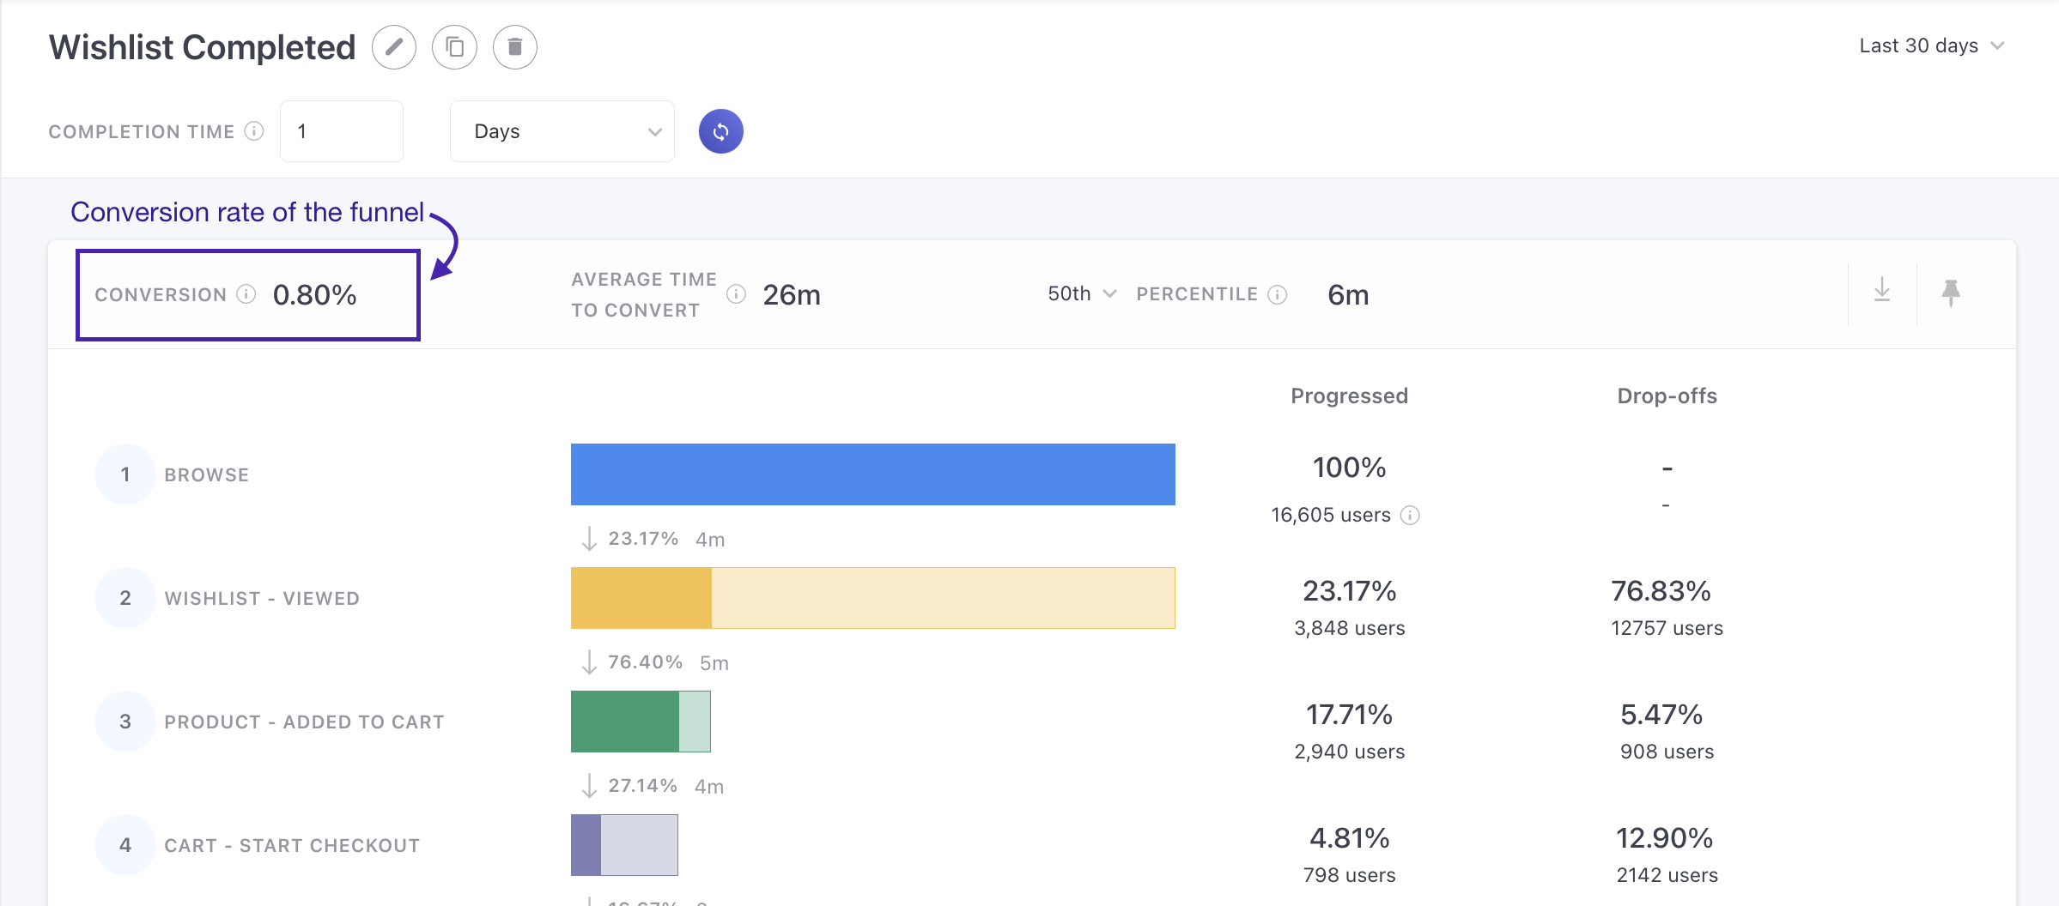Screen dimensions: 2059x906
Task: Click the 4.81% progressed percentage
Action: click(x=1350, y=838)
